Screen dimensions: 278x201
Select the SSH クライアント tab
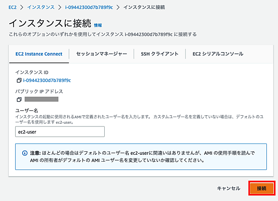click(x=159, y=54)
